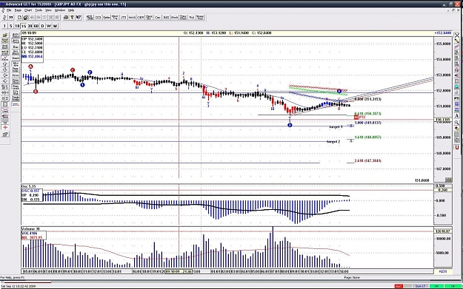Click the X delete tool on right toolbar
The image size is (463, 289).
457,35
